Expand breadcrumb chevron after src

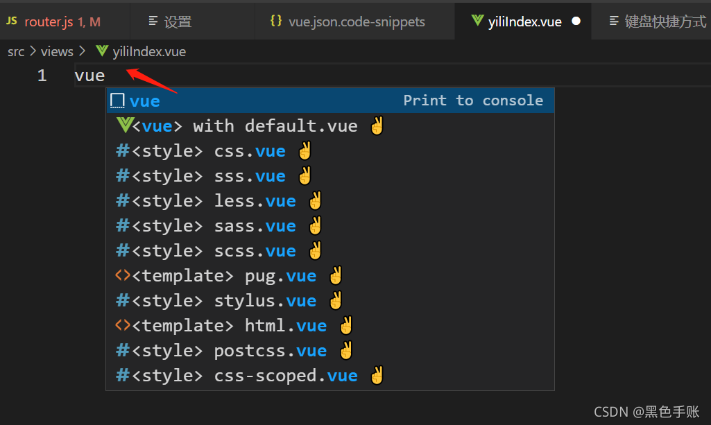(x=33, y=51)
